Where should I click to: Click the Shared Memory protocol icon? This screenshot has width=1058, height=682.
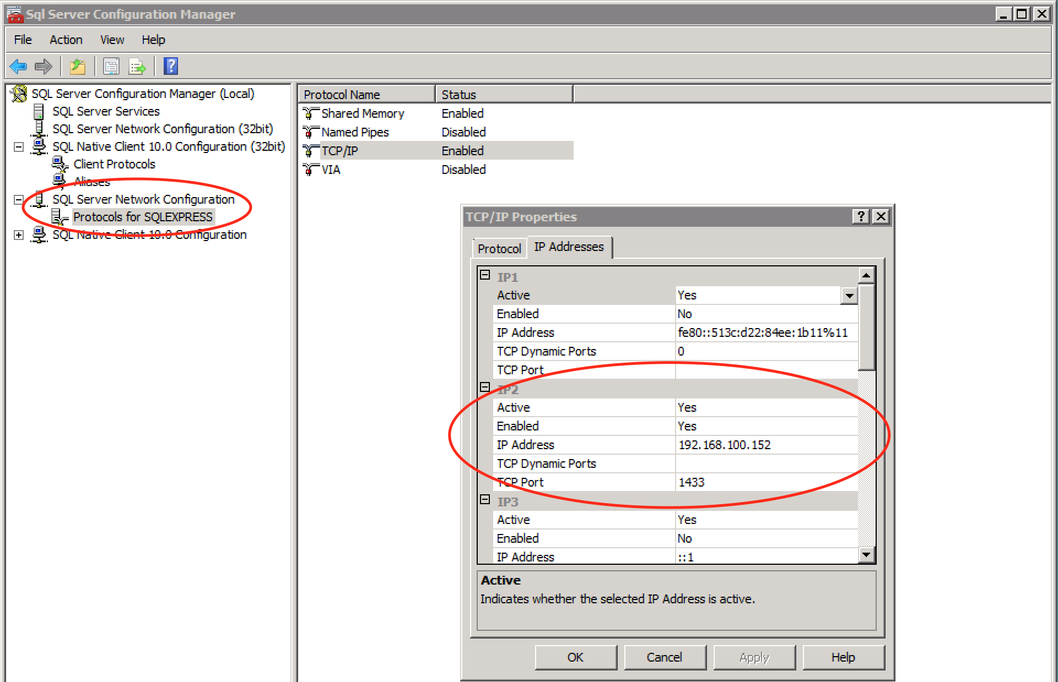311,113
